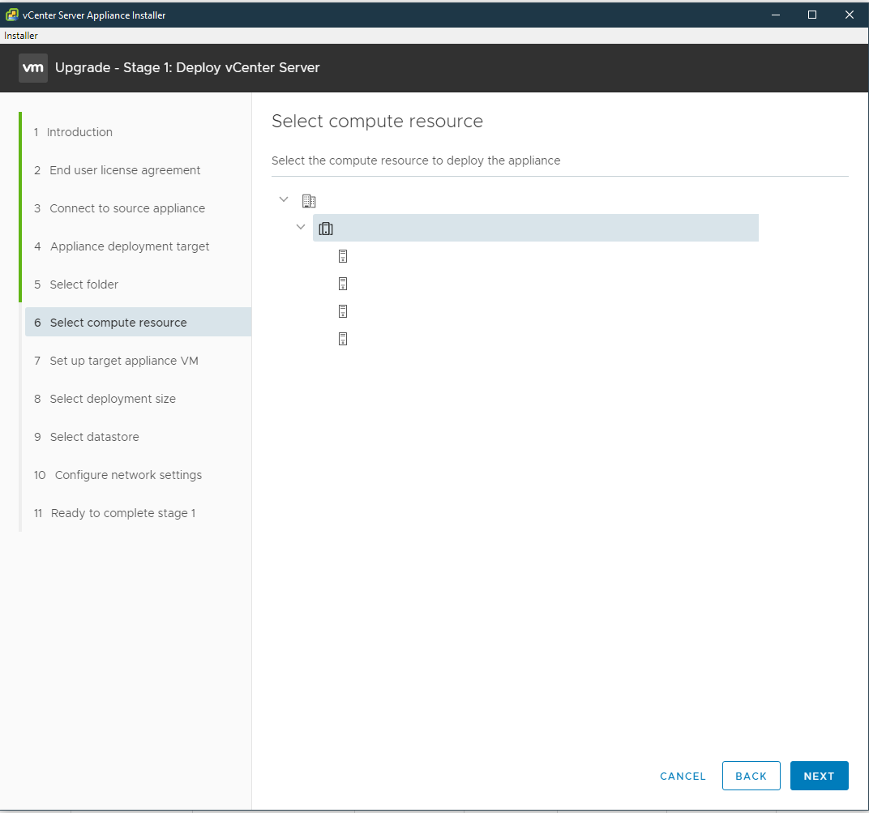Select the first host icon under the cluster

[x=343, y=255]
